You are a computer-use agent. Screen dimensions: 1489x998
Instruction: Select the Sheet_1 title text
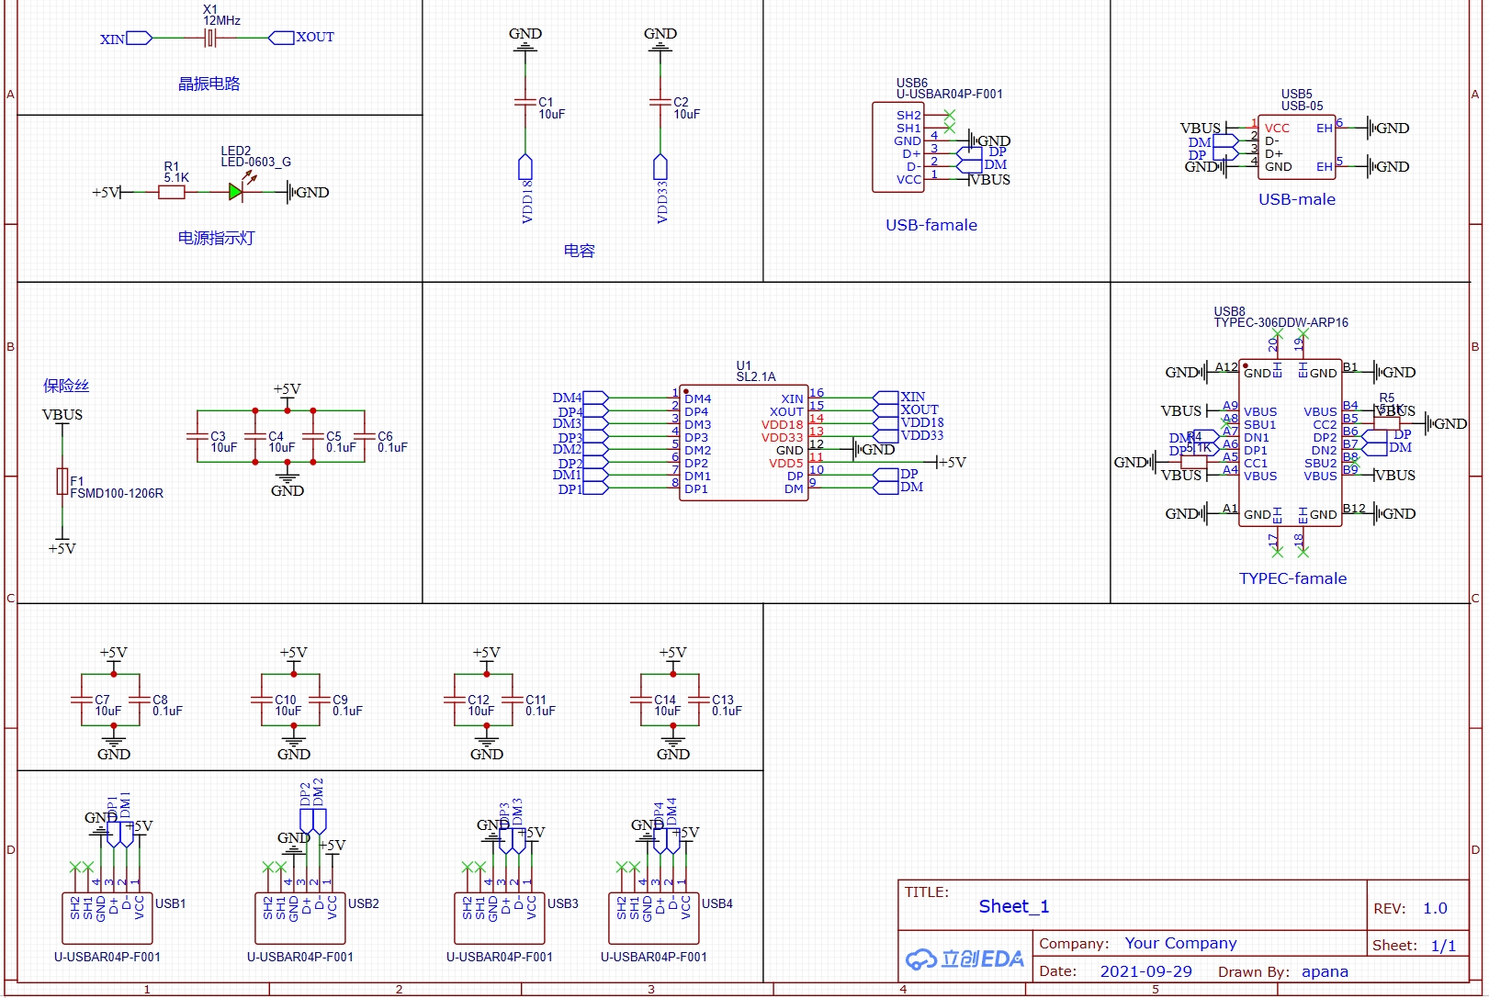pos(1013,906)
